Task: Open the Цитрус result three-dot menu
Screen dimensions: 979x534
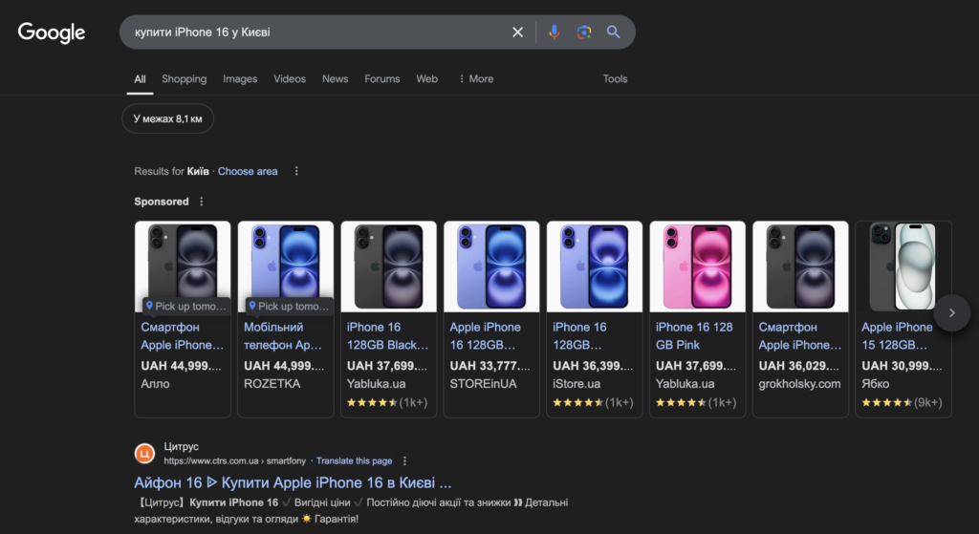Action: pos(404,460)
